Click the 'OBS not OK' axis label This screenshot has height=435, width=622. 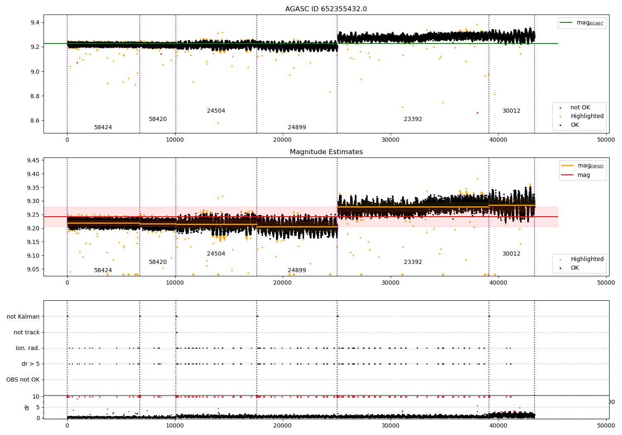point(23,379)
